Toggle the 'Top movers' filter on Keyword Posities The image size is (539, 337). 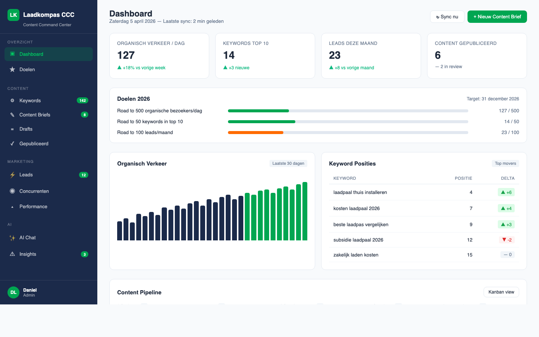click(x=505, y=163)
